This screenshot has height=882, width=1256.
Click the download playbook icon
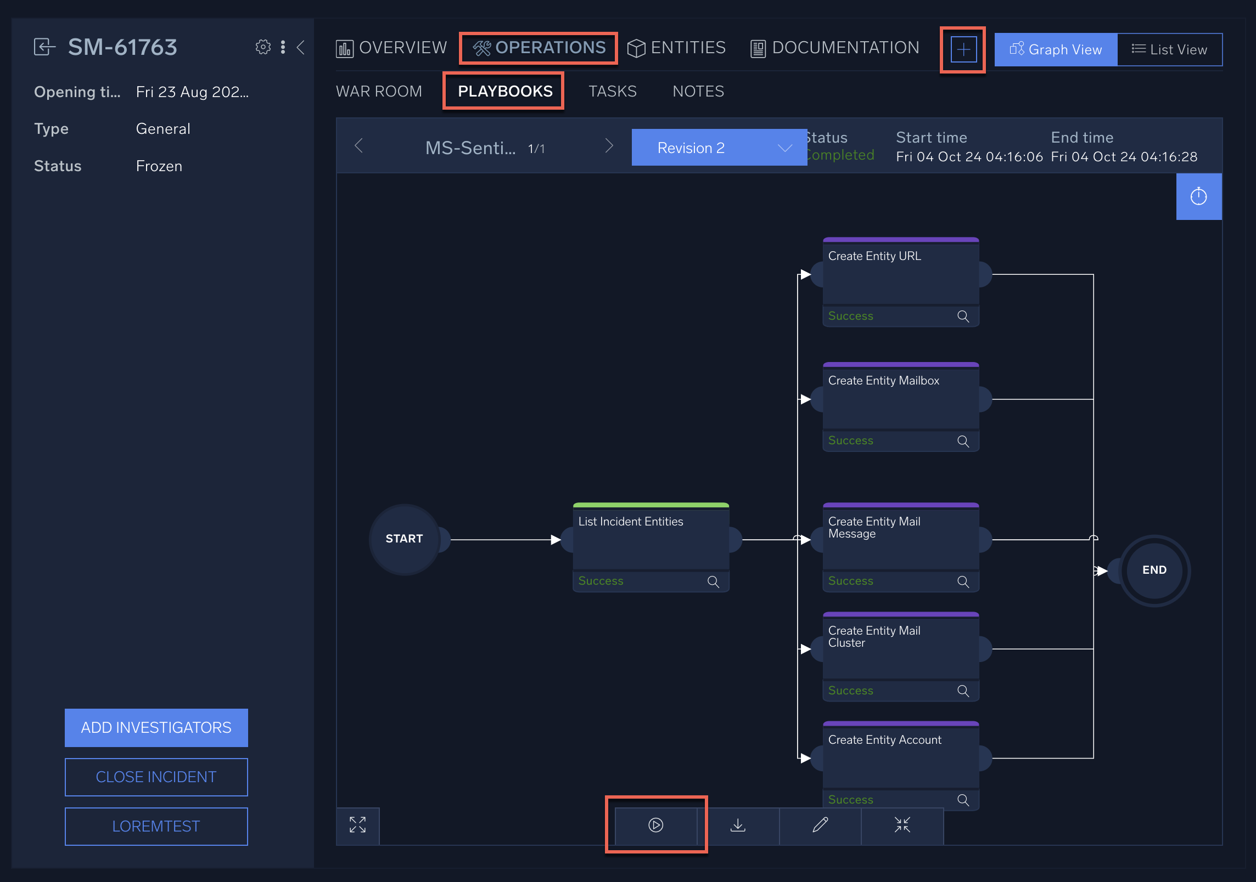pos(738,825)
